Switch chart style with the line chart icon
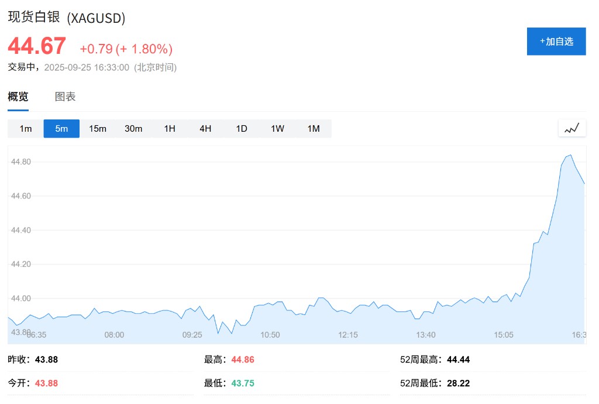 572,128
